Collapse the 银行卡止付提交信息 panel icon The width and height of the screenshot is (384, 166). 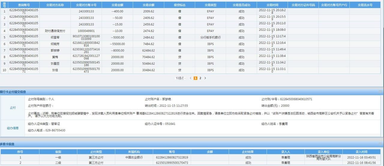(380, 92)
